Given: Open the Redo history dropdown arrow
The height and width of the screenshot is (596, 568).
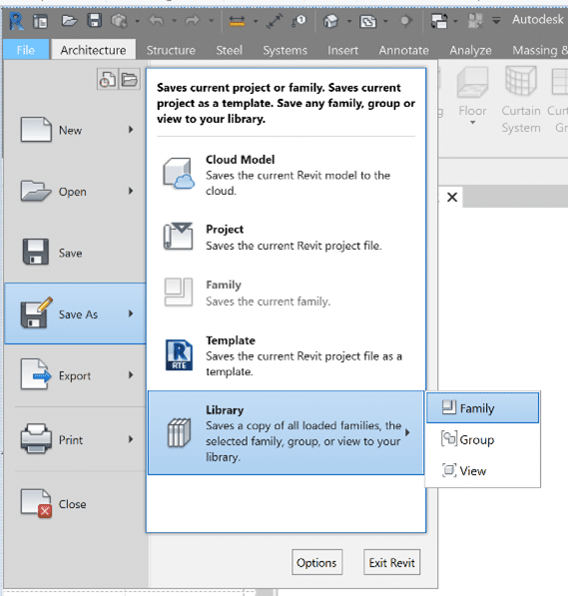Looking at the screenshot, I should [x=211, y=21].
